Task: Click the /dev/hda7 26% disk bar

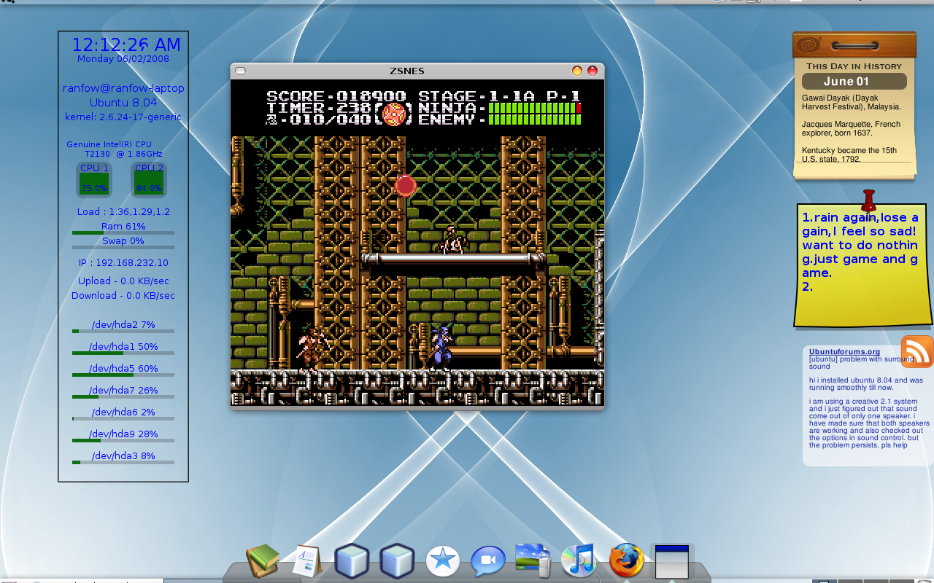Action: pos(123,396)
